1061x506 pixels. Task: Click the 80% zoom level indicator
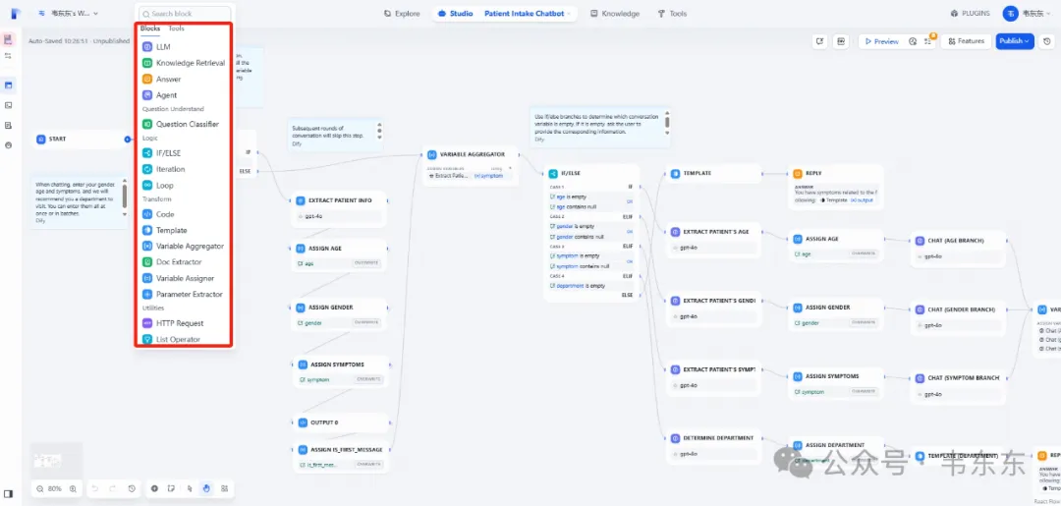click(x=55, y=488)
